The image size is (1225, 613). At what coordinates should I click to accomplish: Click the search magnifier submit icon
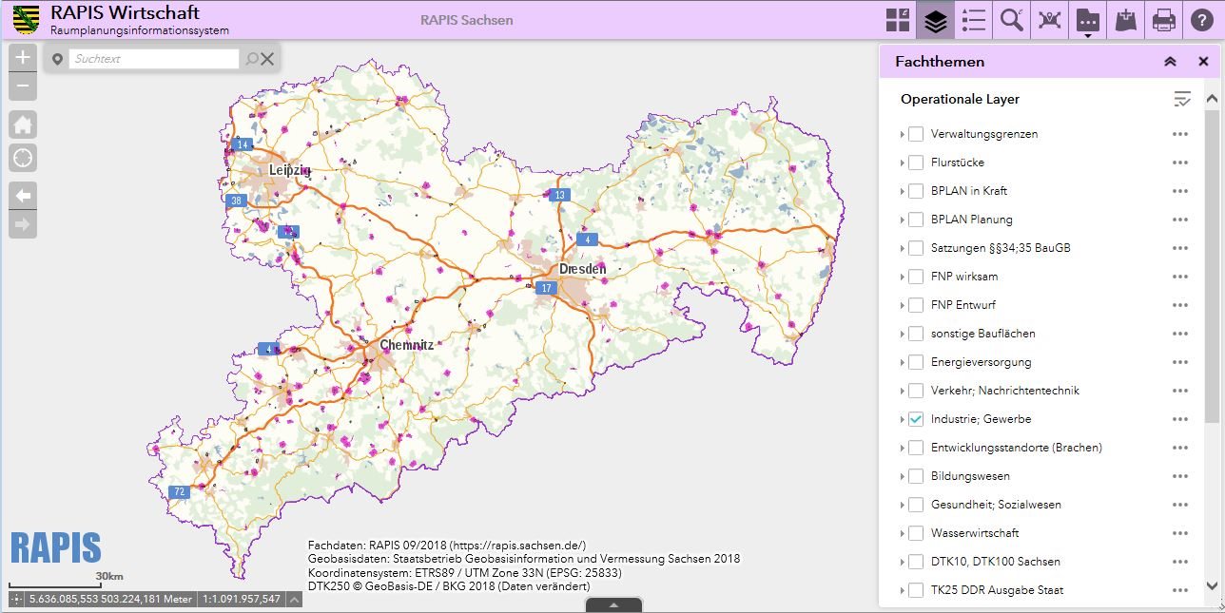(x=252, y=59)
